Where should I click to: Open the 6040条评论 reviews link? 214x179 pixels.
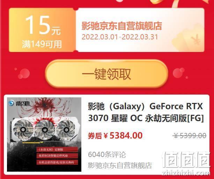point(107,155)
